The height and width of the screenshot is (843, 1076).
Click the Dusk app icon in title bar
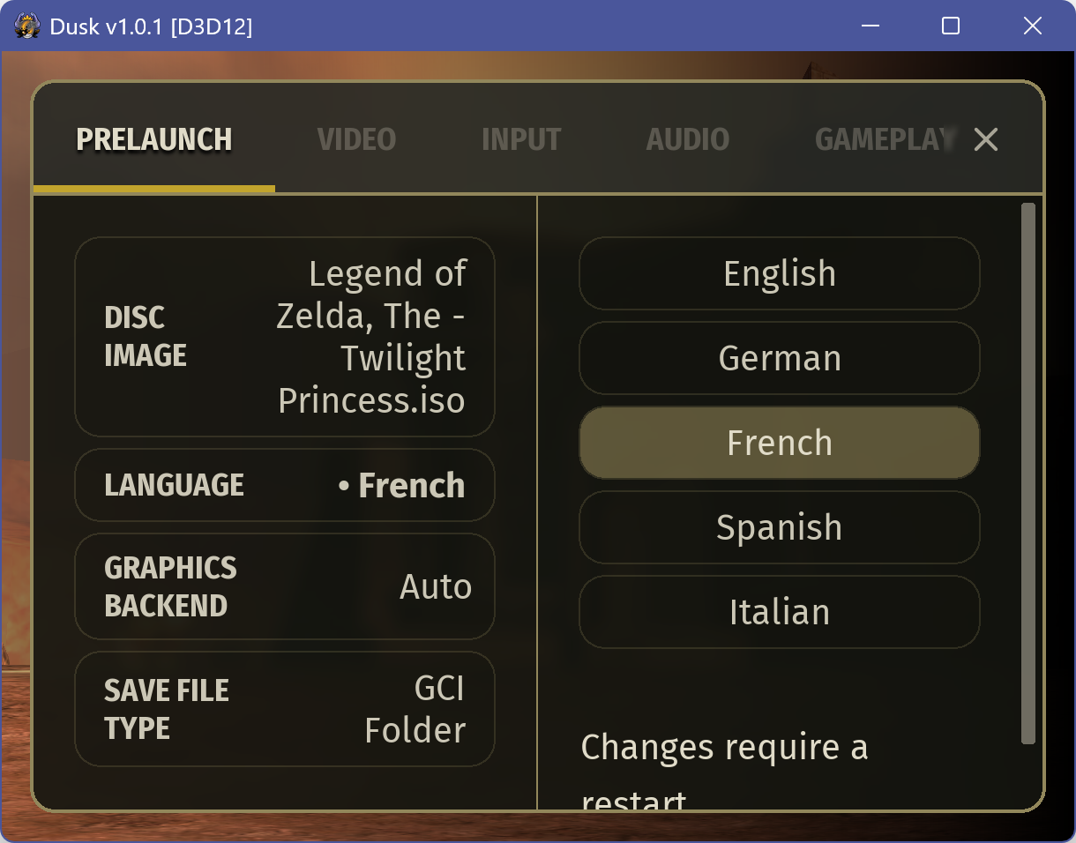click(26, 26)
